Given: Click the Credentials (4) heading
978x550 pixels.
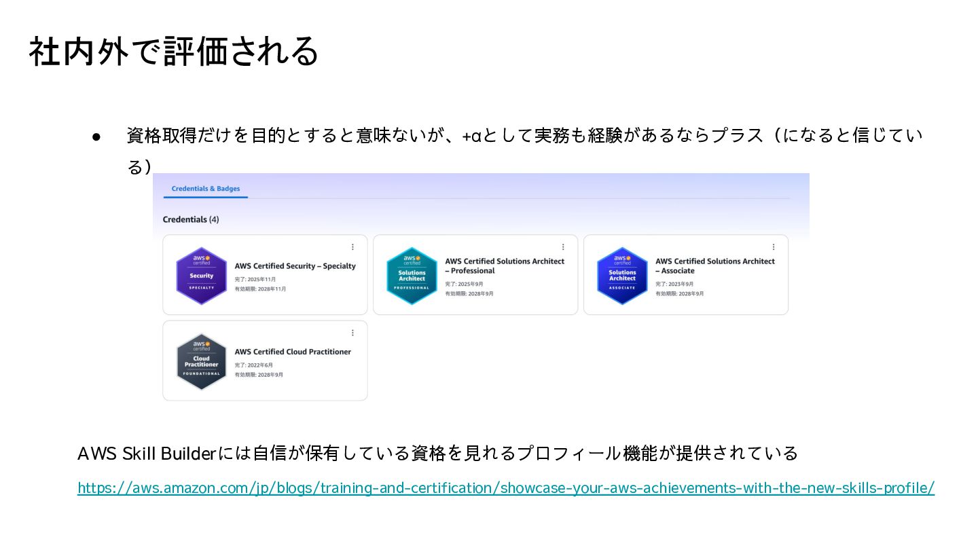Looking at the screenshot, I should click(191, 219).
